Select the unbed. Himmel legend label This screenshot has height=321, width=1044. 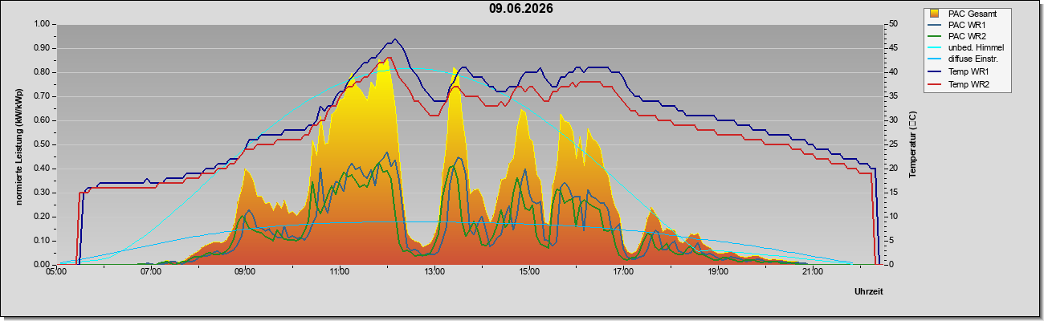click(x=976, y=48)
